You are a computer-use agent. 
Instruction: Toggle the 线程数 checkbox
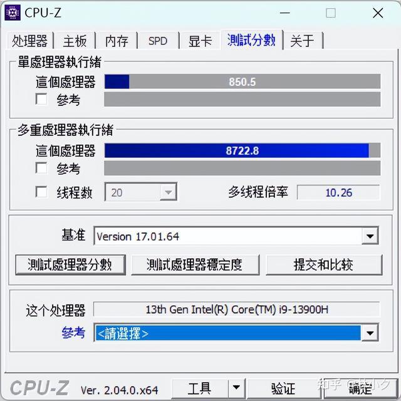coord(41,192)
